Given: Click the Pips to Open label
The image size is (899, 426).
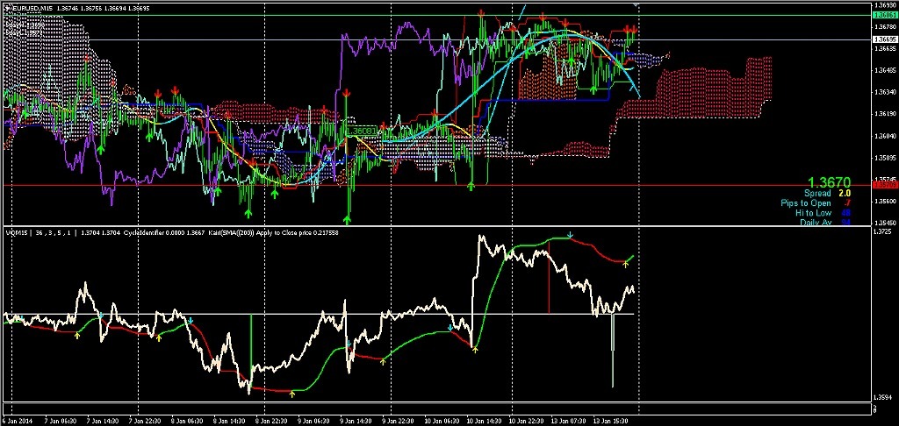Looking at the screenshot, I should pyautogui.click(x=806, y=203).
